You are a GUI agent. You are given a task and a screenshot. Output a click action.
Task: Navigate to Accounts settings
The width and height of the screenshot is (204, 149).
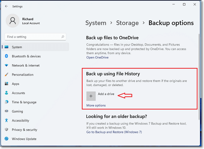18,93
